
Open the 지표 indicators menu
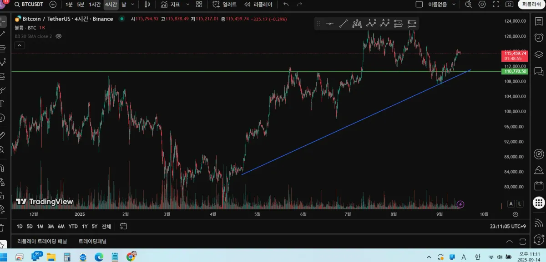[x=171, y=4]
